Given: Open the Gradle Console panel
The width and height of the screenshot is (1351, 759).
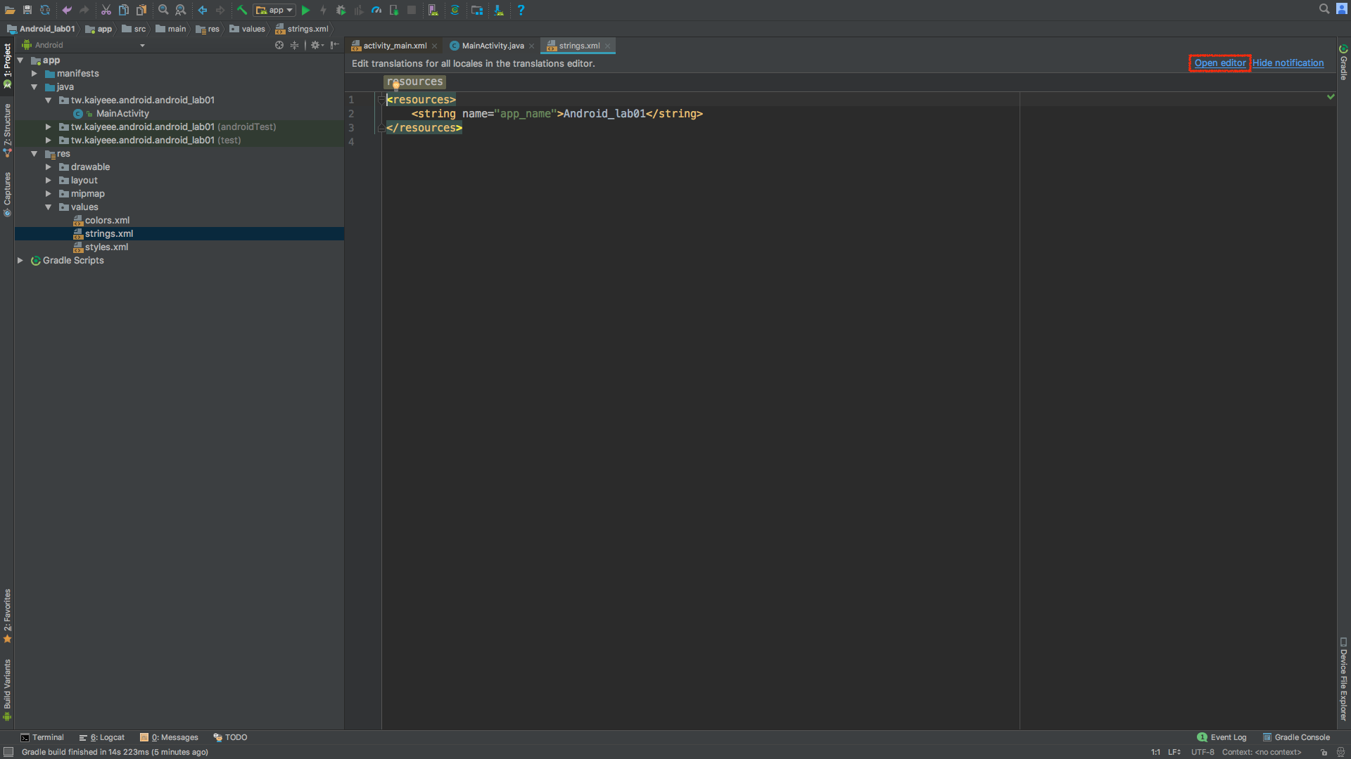Looking at the screenshot, I should [1296, 737].
